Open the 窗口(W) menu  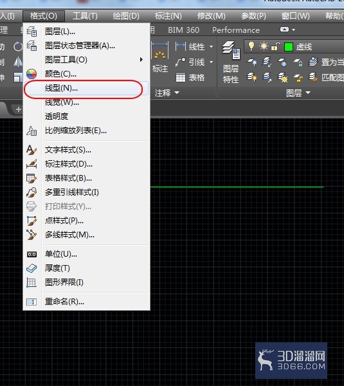tap(296, 16)
